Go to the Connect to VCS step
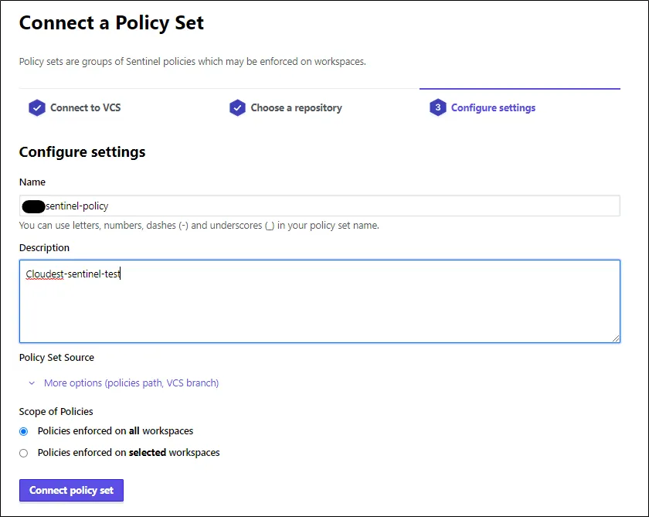Screen dimensions: 649x517 click(85, 108)
